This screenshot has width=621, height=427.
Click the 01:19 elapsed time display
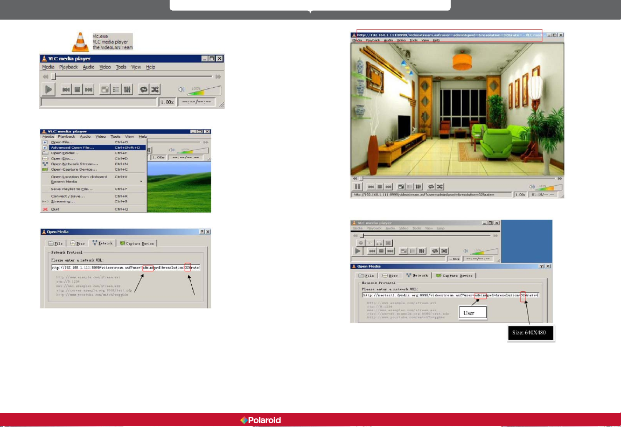click(543, 195)
